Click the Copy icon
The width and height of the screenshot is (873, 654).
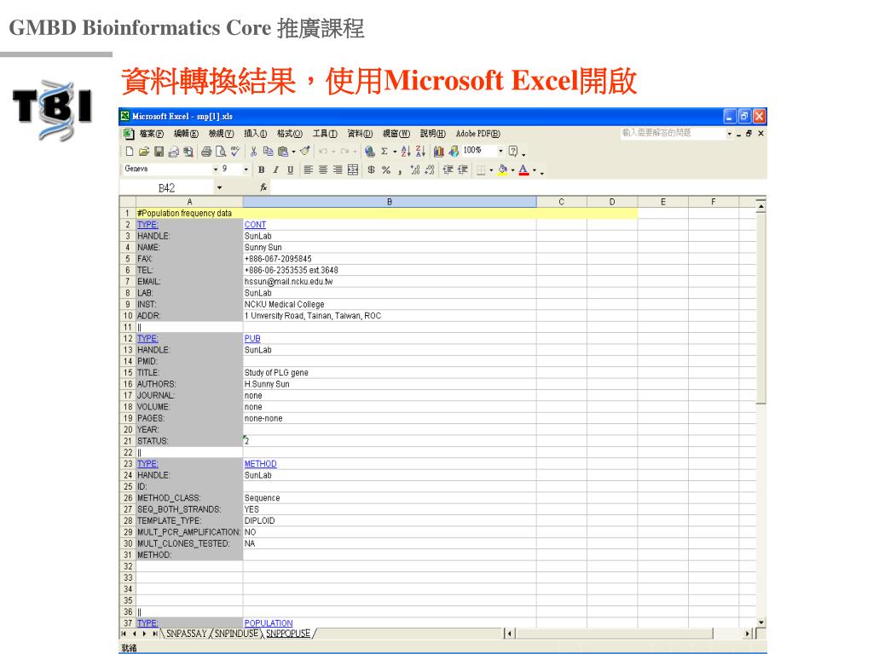269,152
